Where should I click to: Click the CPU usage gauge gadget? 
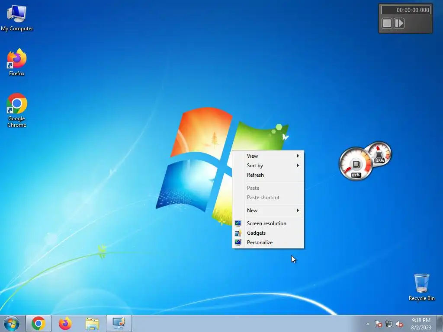(356, 164)
